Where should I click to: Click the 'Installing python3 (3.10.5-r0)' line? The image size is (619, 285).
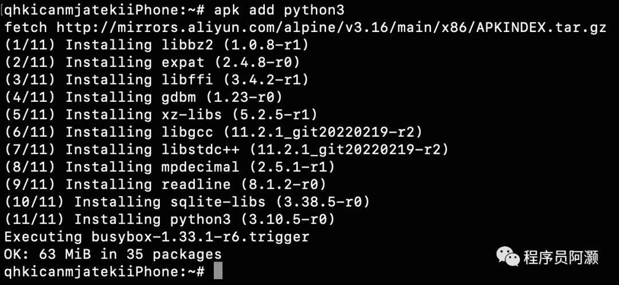[169, 219]
